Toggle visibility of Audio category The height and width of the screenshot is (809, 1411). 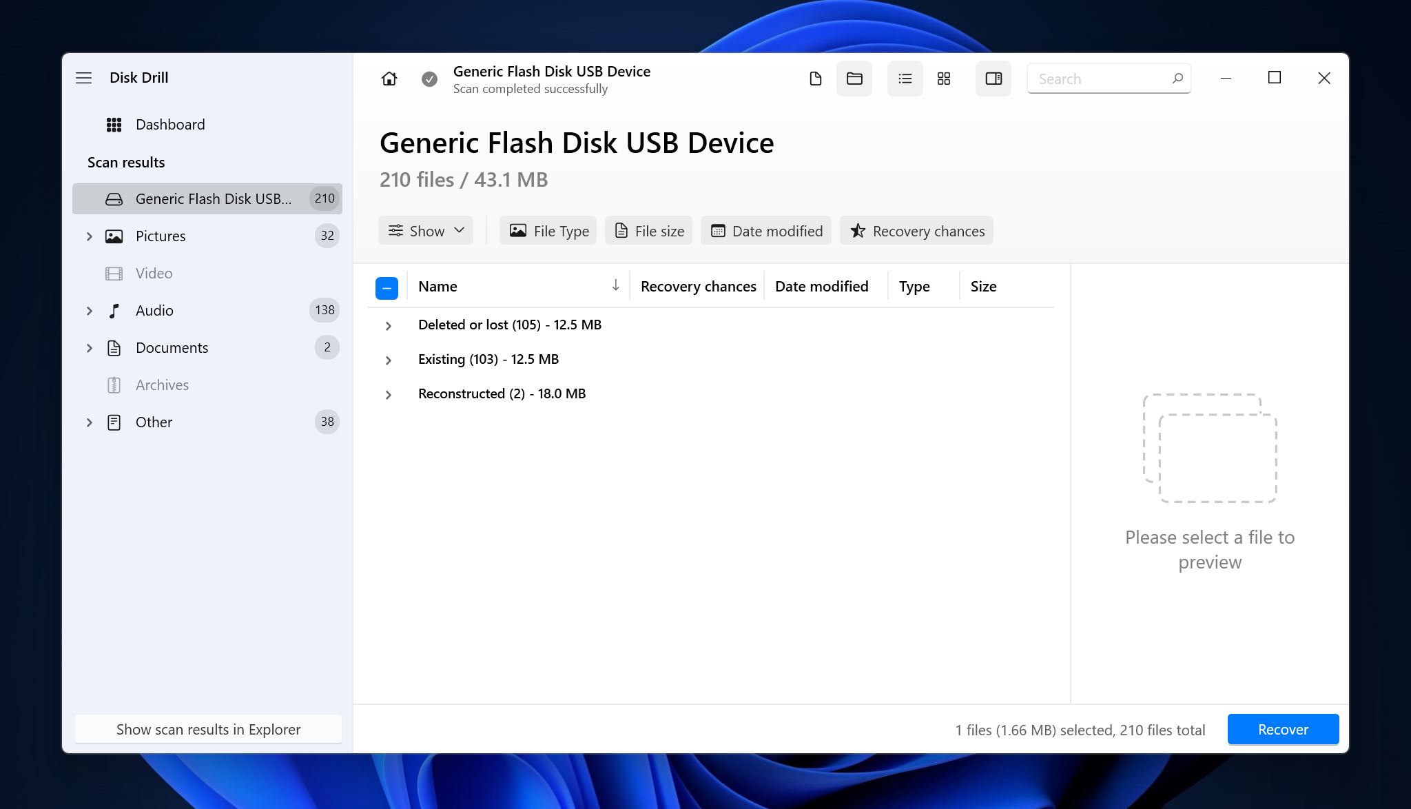tap(90, 310)
